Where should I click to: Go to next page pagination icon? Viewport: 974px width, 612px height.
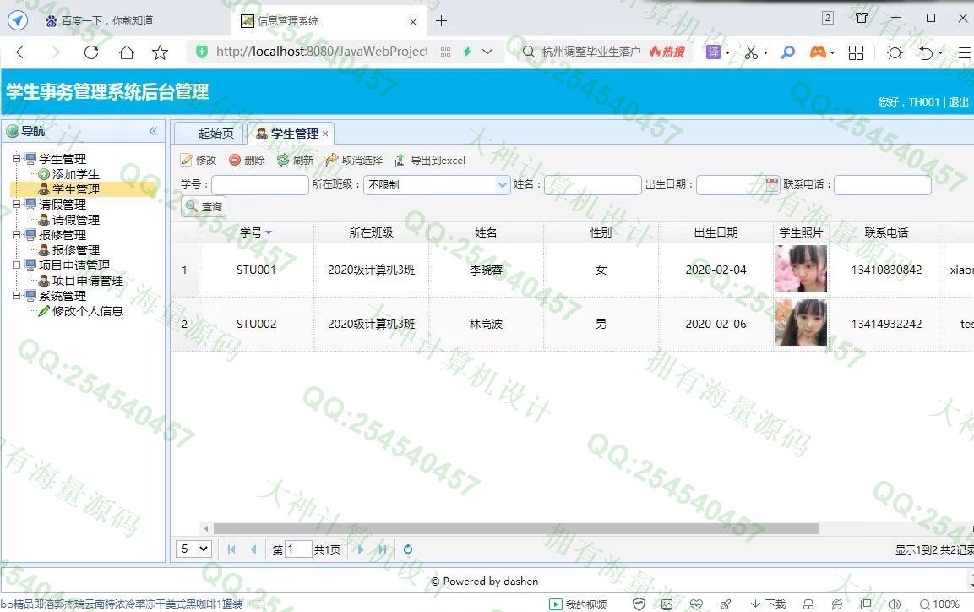[360, 549]
